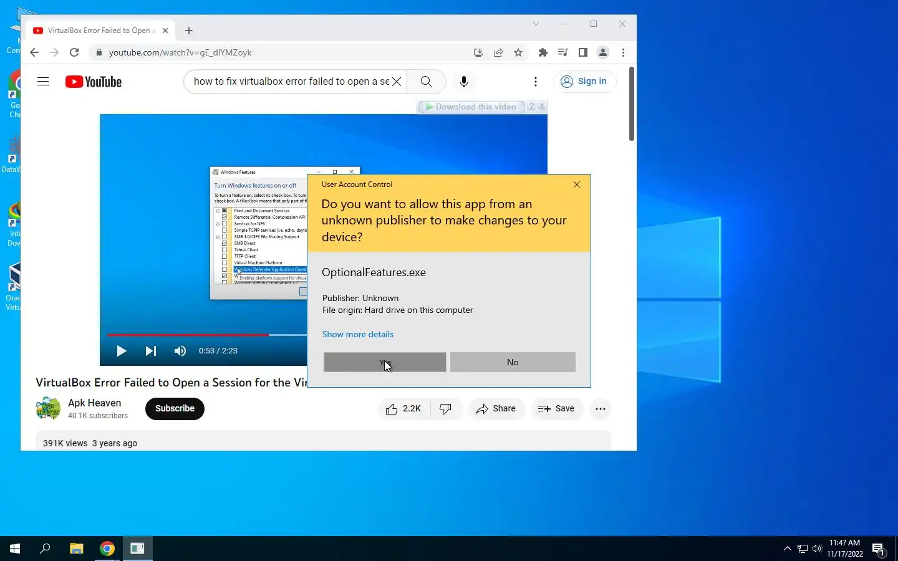Save the video to a playlist
898x561 pixels.
click(x=557, y=409)
